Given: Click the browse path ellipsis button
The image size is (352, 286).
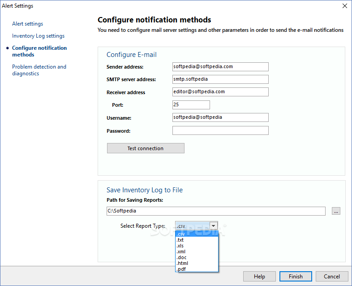Looking at the screenshot, I should point(336,211).
